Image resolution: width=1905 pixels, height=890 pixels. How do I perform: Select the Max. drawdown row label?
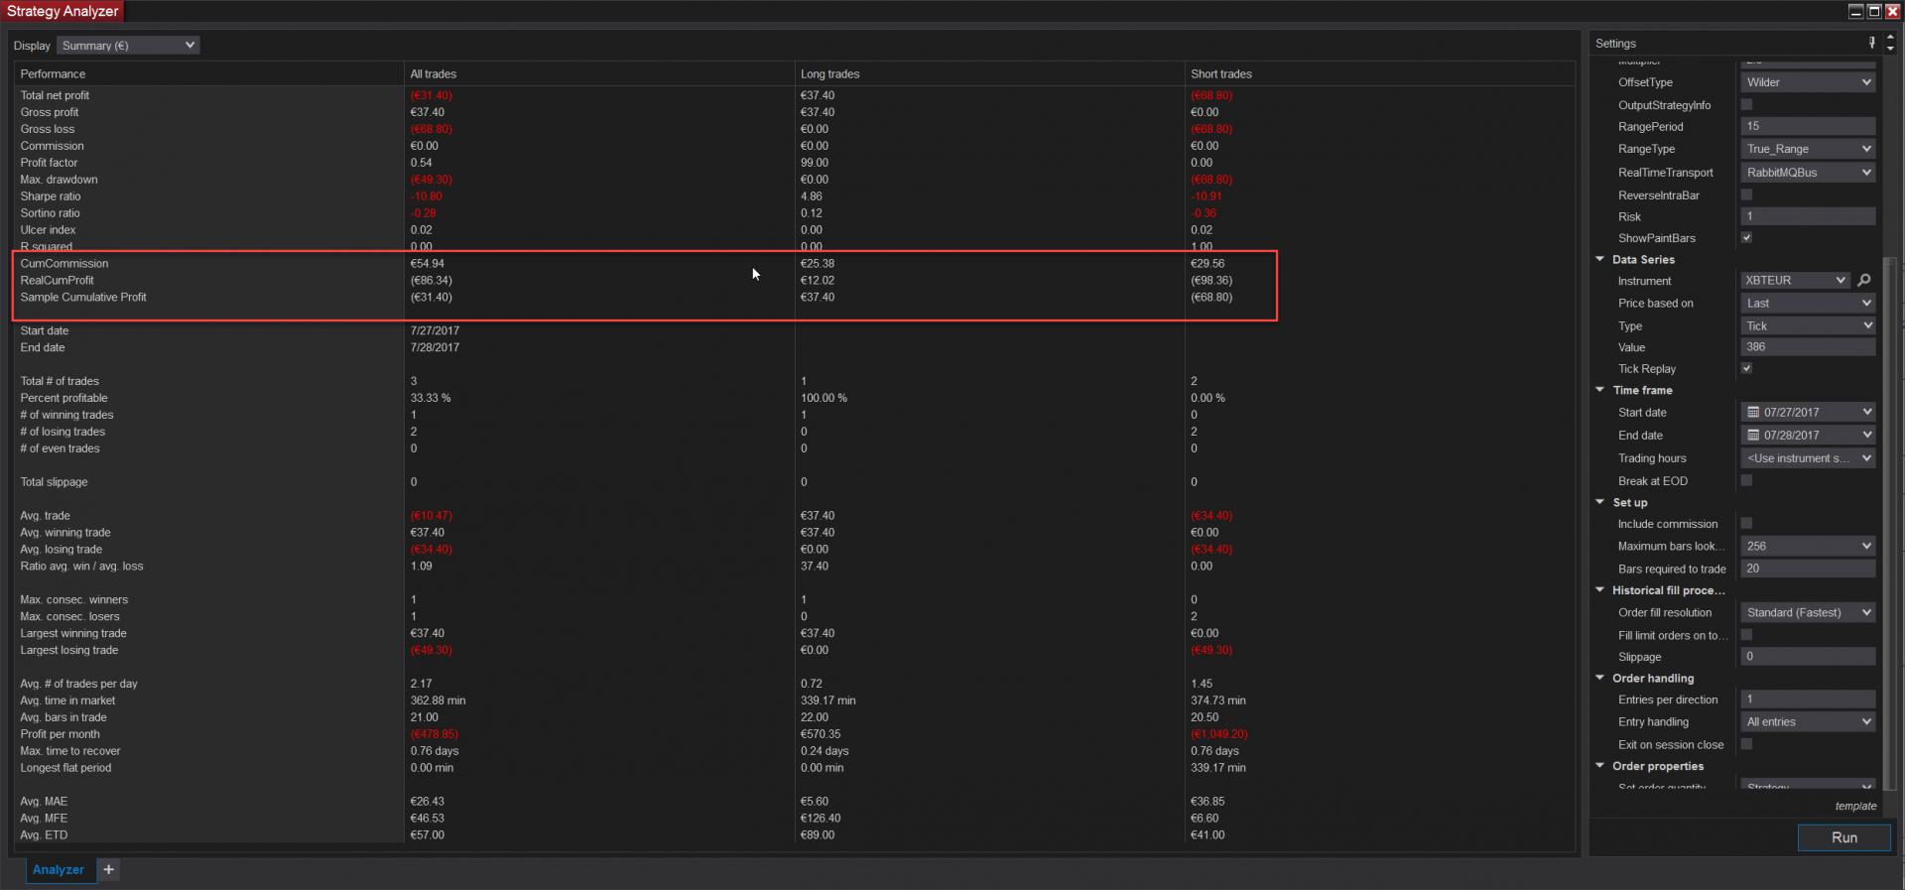(x=59, y=180)
